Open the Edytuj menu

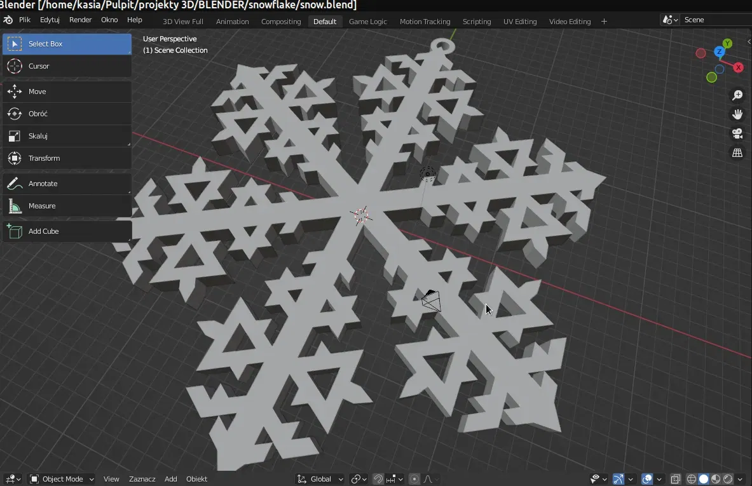pyautogui.click(x=50, y=20)
